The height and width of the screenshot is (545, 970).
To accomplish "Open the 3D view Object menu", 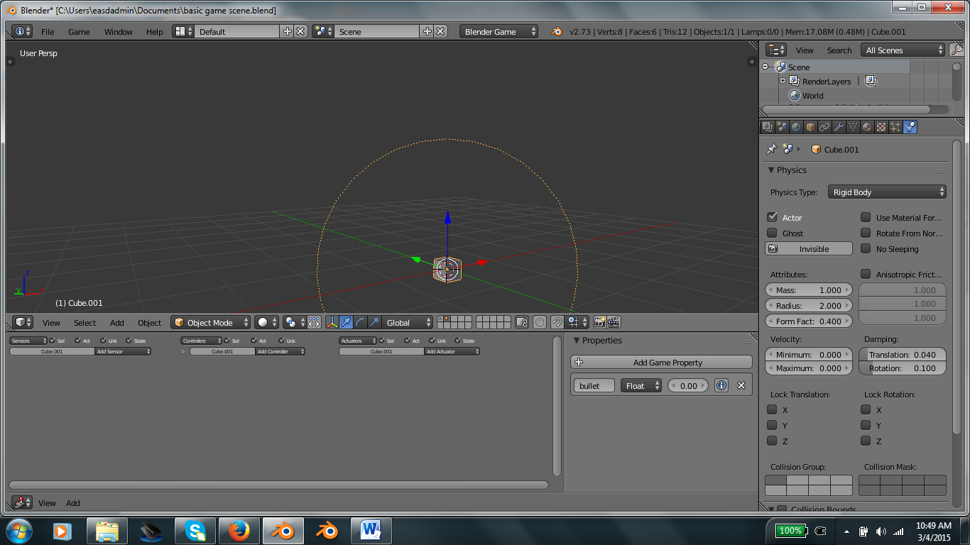I will [x=149, y=322].
